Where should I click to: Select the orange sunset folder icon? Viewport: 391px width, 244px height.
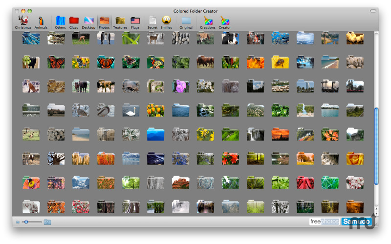tap(280, 134)
